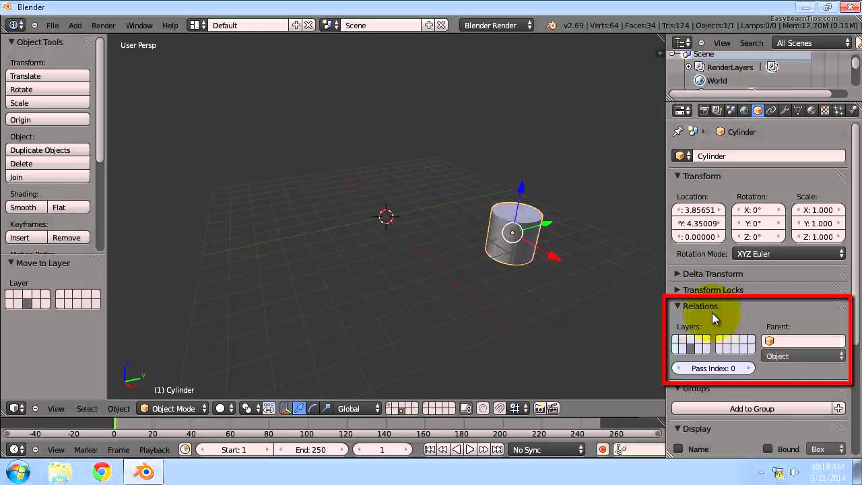
Task: Click the Translate button in Object Tools
Action: 47,75
